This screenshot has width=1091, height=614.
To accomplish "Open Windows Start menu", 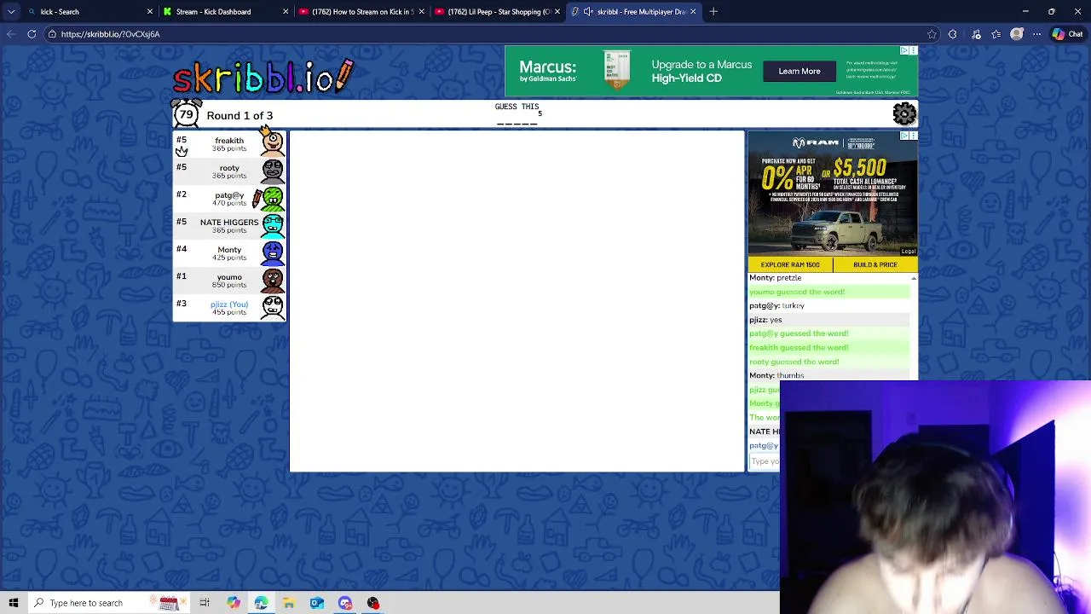I will [x=14, y=603].
